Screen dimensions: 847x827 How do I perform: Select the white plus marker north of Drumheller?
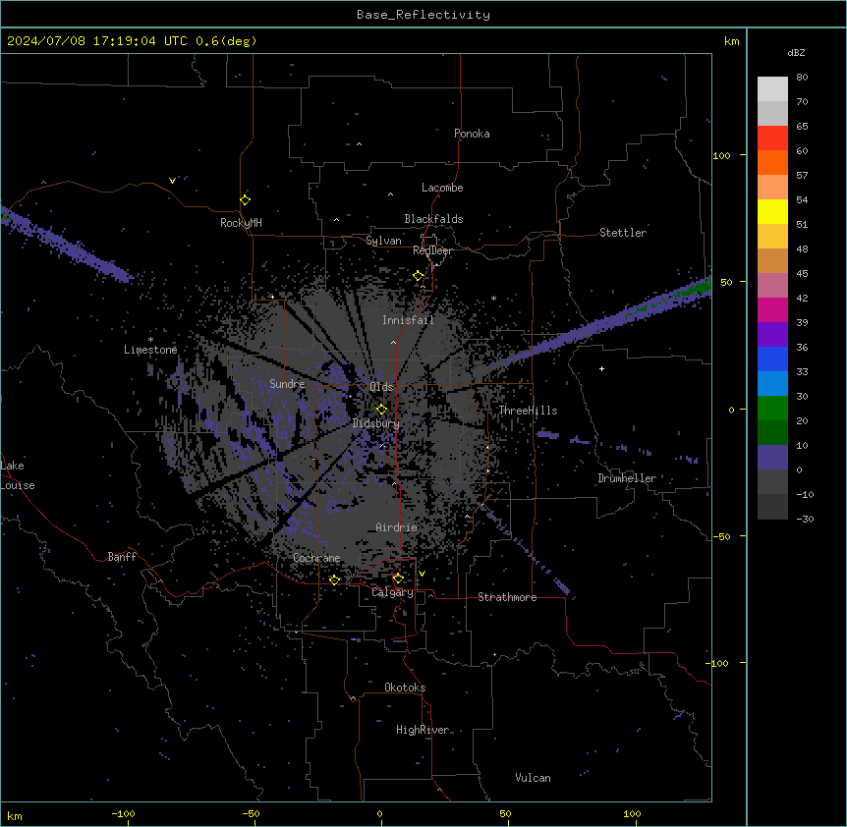(601, 368)
